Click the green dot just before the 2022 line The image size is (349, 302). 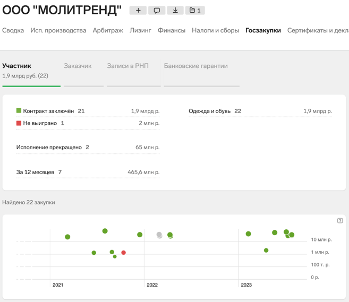(x=140, y=235)
